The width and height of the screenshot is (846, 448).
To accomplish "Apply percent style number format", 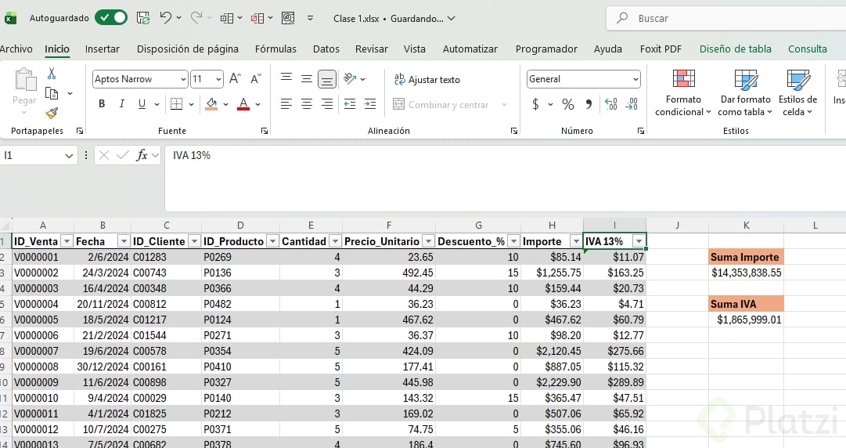I will [568, 104].
